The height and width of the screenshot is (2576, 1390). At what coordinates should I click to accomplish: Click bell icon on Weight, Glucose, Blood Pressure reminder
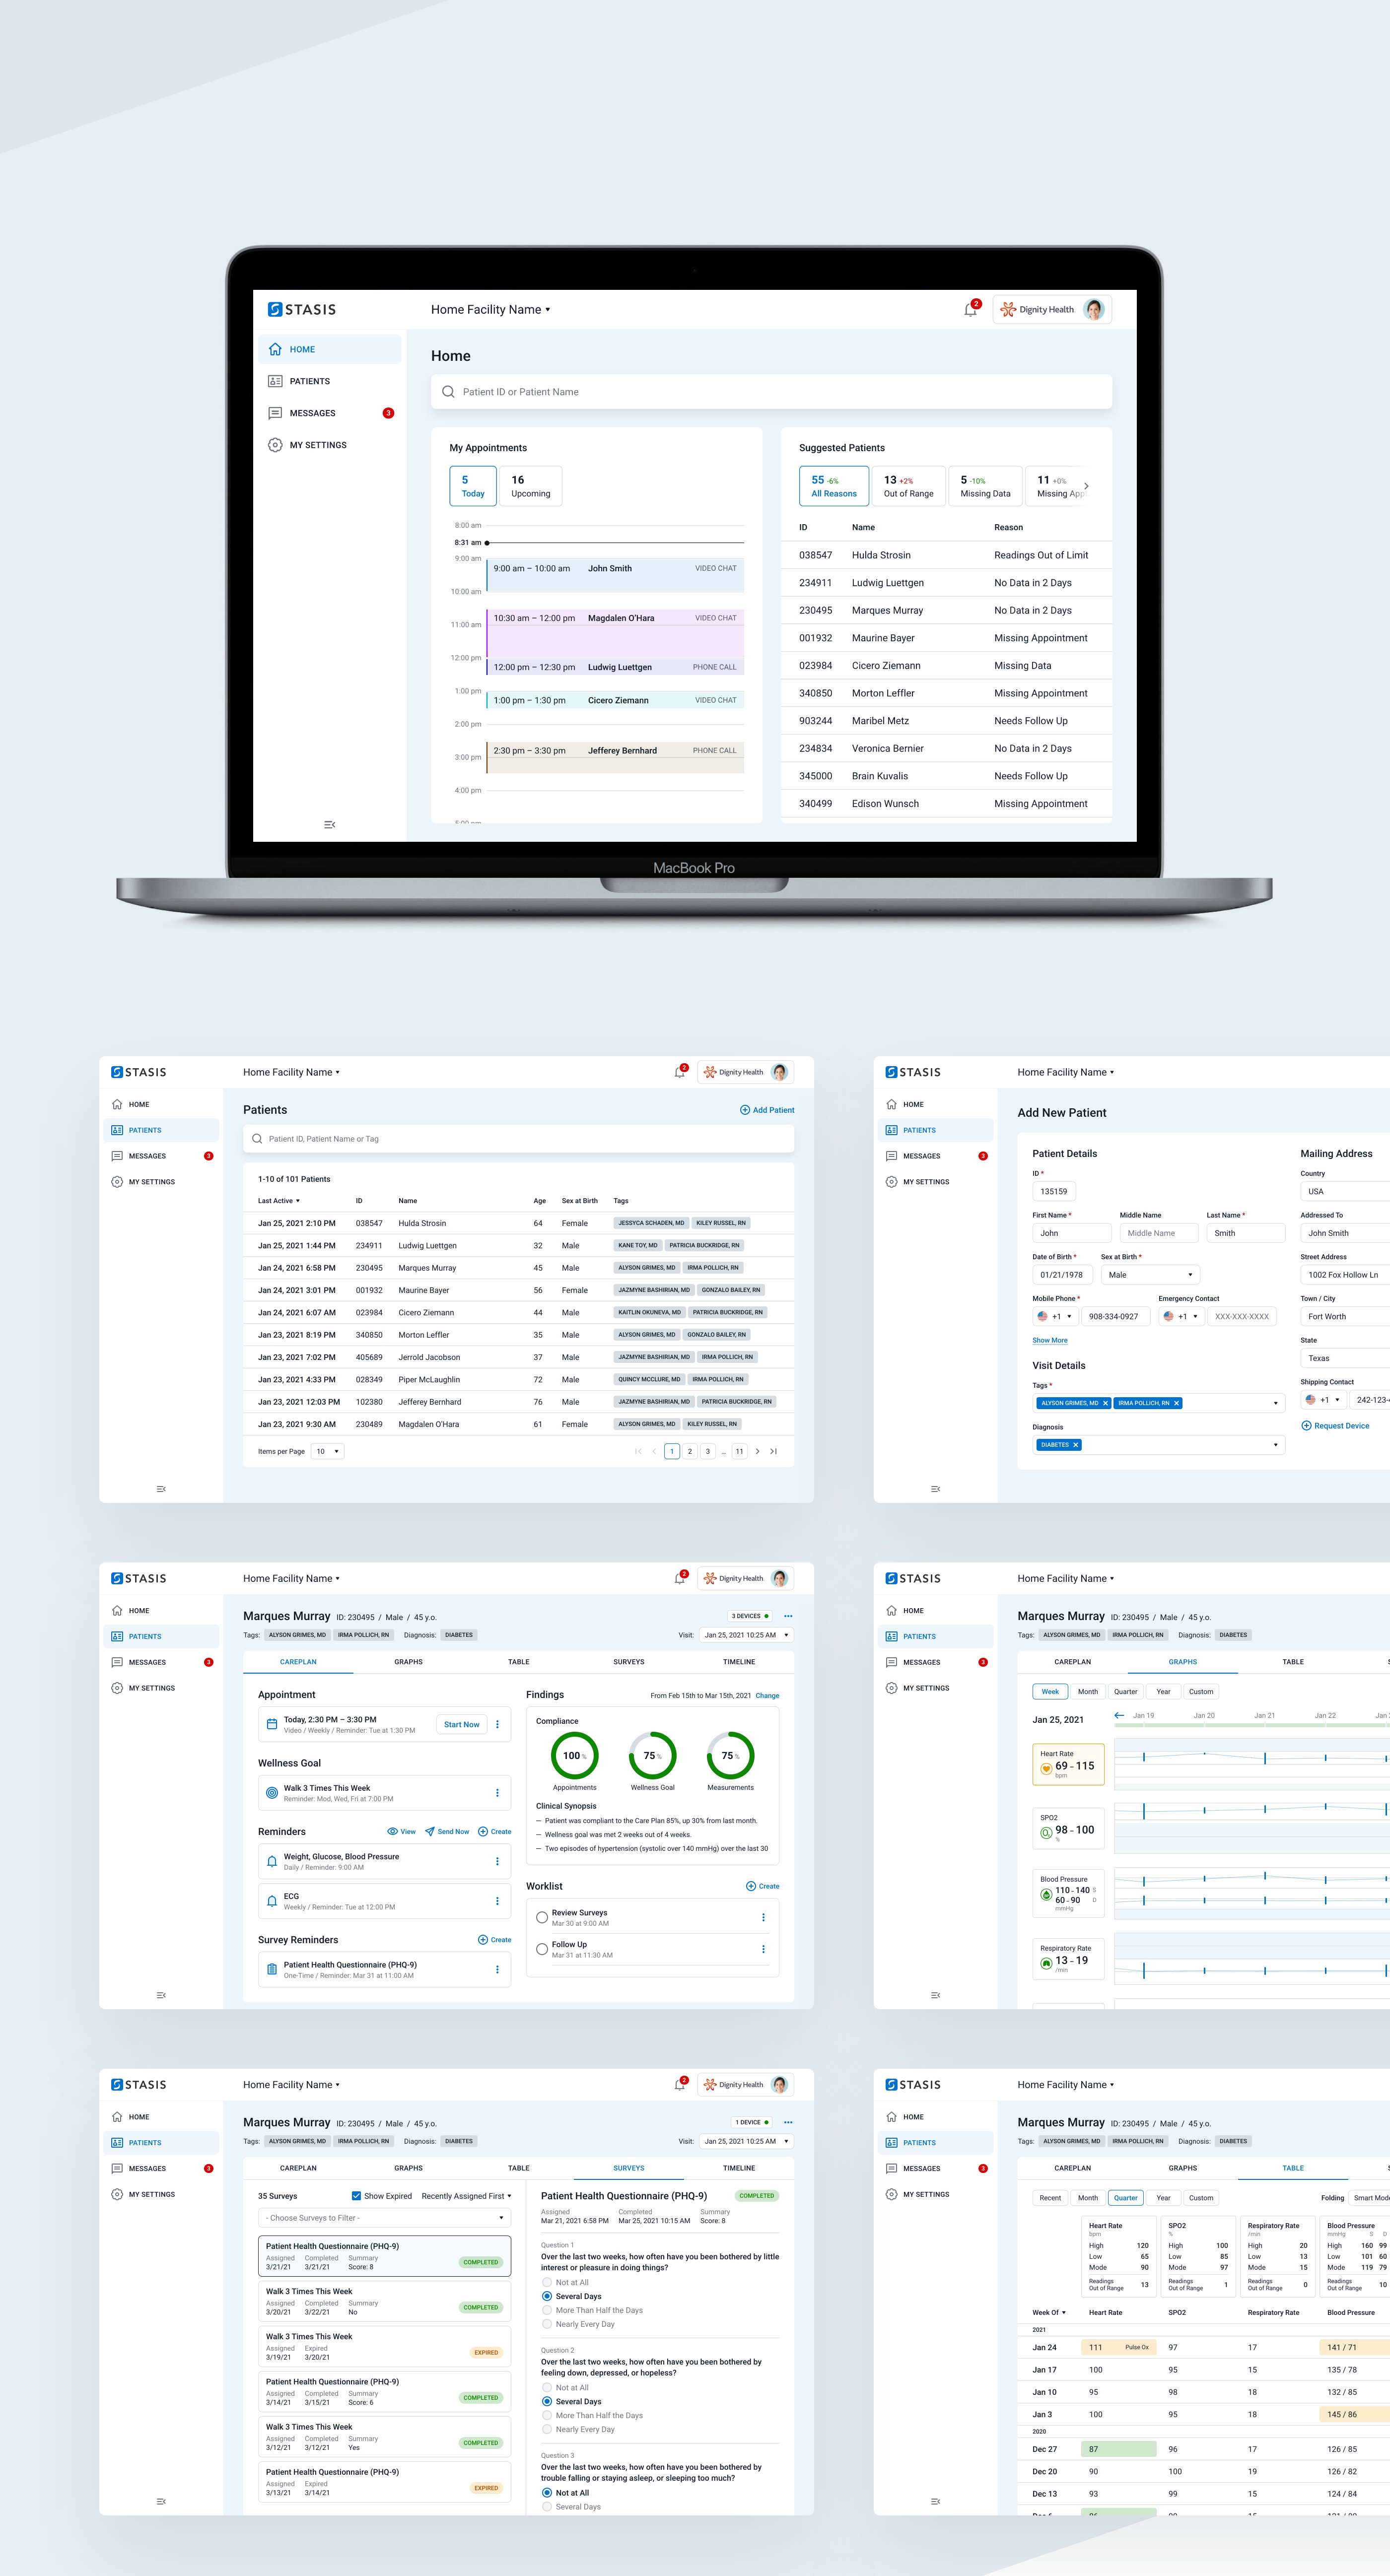[272, 1861]
